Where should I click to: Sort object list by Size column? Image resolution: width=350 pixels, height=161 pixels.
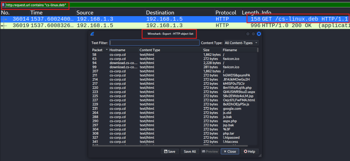pos(212,50)
